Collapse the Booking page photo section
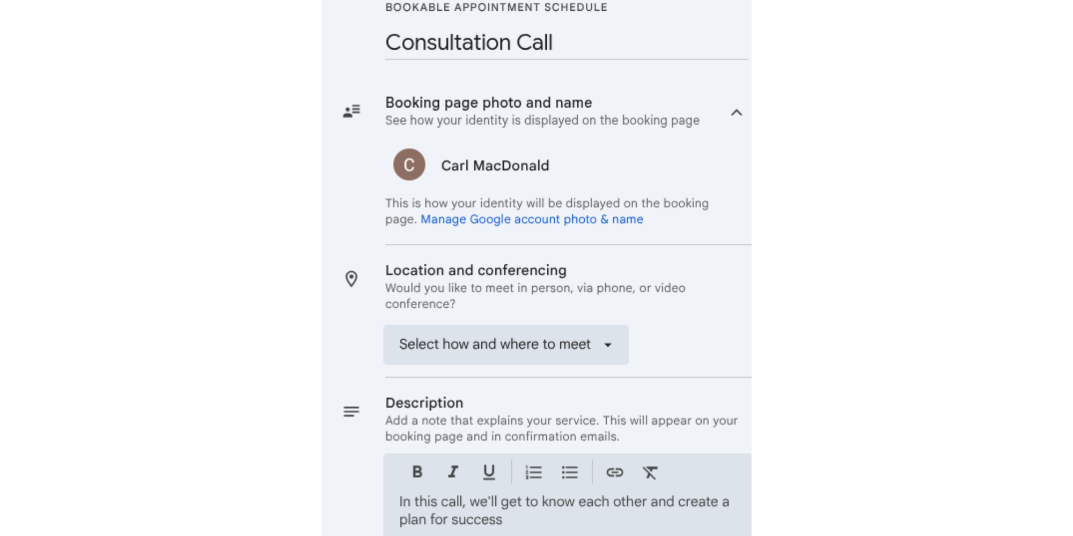 click(737, 113)
